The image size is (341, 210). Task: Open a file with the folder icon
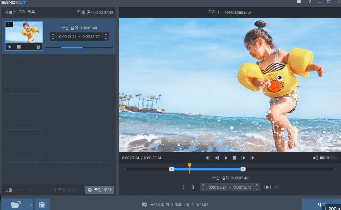pos(16,204)
